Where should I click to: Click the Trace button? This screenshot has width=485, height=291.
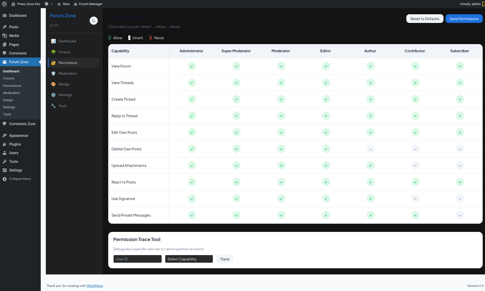click(x=225, y=259)
